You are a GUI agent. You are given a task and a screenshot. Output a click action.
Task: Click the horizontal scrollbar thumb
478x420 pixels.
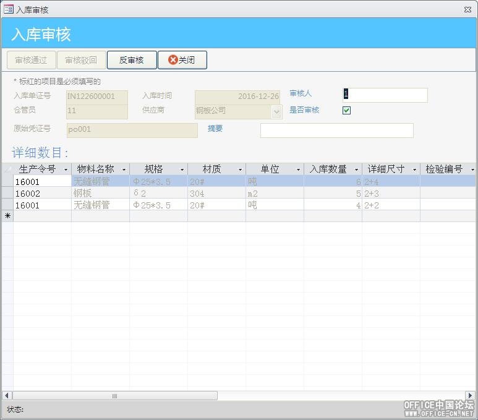pos(115,396)
